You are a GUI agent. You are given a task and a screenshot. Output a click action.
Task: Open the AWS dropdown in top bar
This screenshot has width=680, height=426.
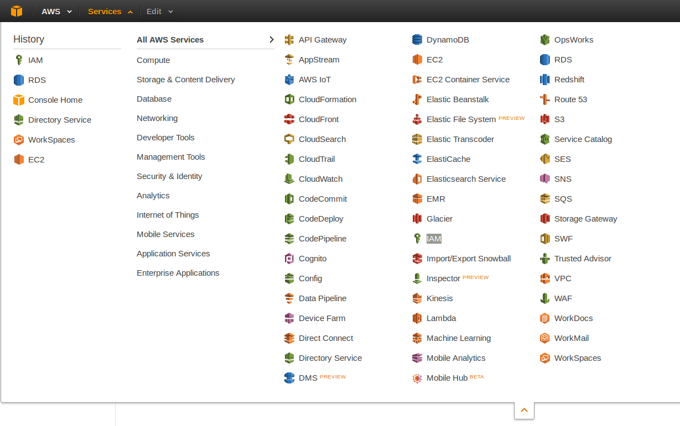[x=56, y=11]
